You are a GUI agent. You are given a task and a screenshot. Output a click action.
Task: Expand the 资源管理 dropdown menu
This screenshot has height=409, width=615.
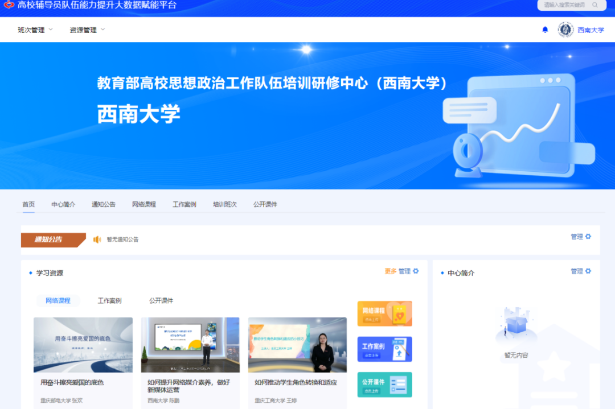[x=87, y=30]
